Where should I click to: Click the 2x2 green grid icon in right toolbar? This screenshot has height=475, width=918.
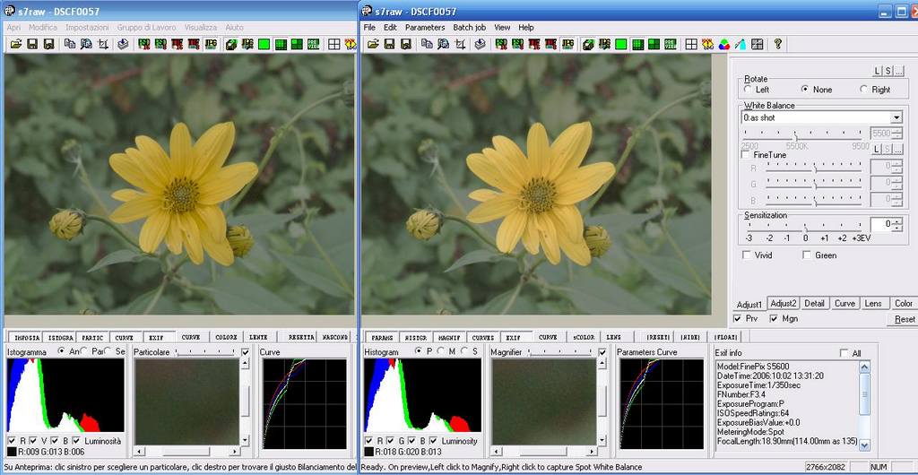click(x=654, y=44)
